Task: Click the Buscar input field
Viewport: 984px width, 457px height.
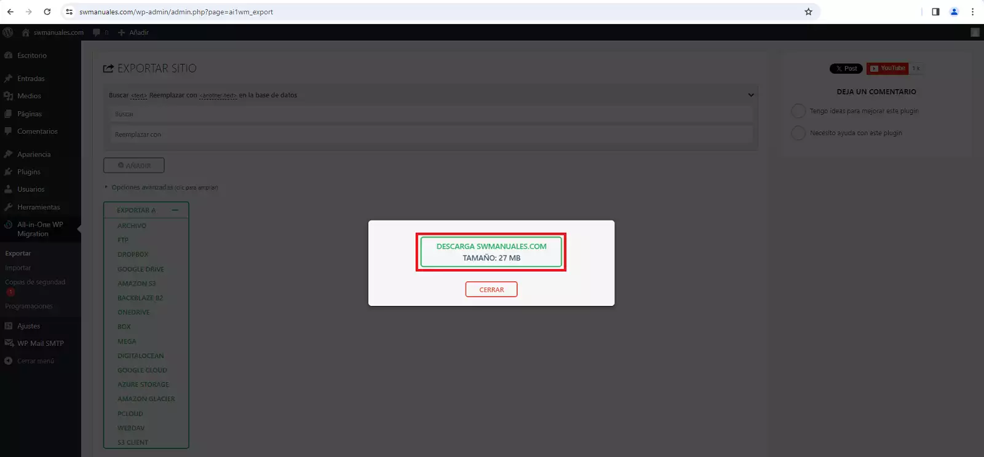Action: (x=431, y=114)
